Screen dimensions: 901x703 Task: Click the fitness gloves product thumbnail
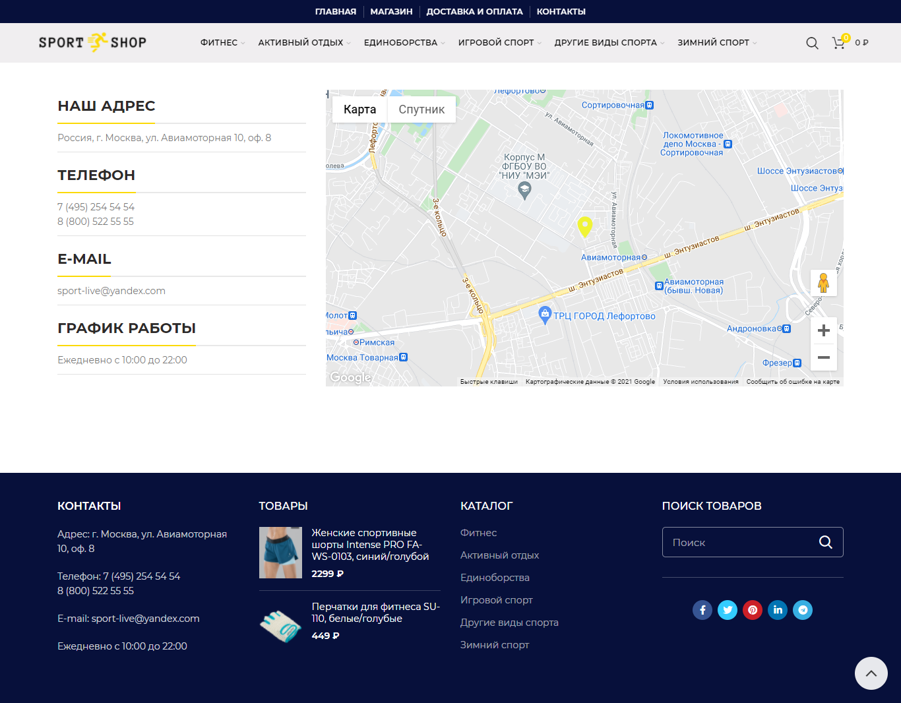(x=280, y=627)
